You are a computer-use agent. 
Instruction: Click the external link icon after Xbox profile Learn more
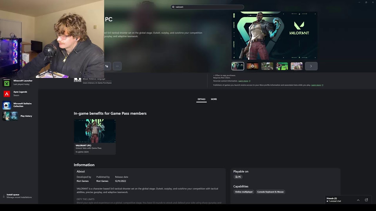tap(323, 85)
